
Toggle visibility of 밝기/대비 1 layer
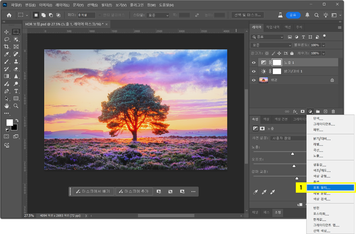click(x=253, y=71)
